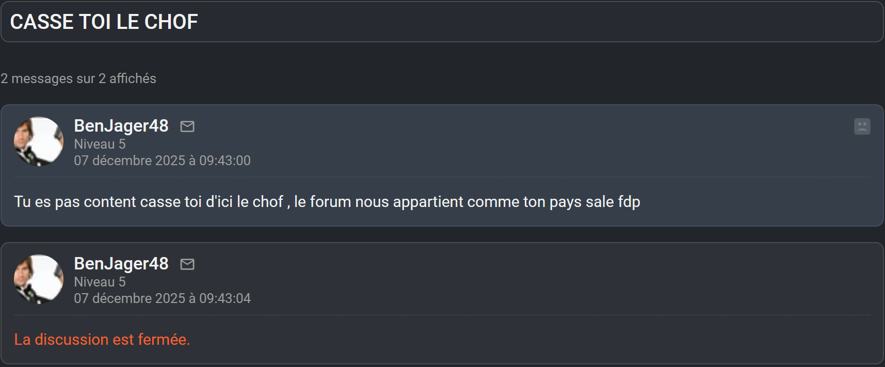Click the 09:43:00 timestamp on the first post

pyautogui.click(x=162, y=161)
